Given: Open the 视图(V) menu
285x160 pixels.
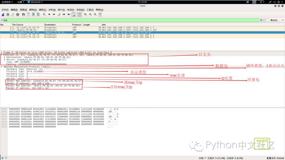Looking at the screenshot, I should coord(23,10).
